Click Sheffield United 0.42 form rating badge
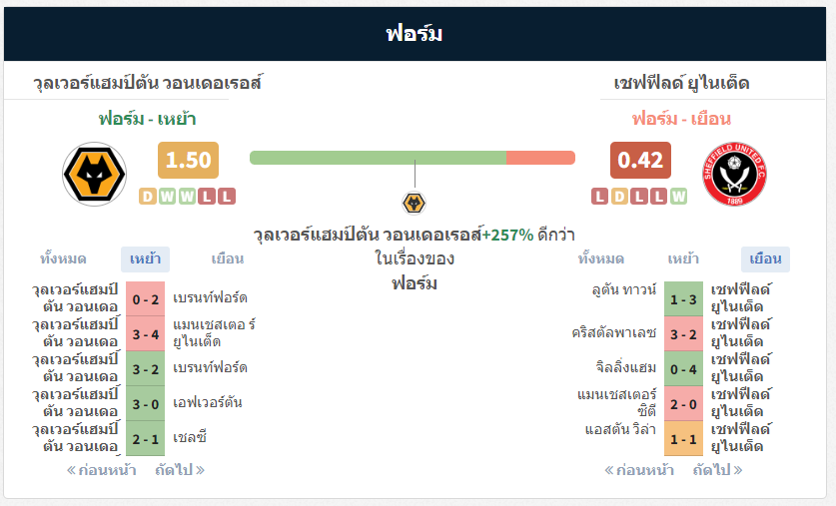Screen dimensions: 836x506 point(640,160)
